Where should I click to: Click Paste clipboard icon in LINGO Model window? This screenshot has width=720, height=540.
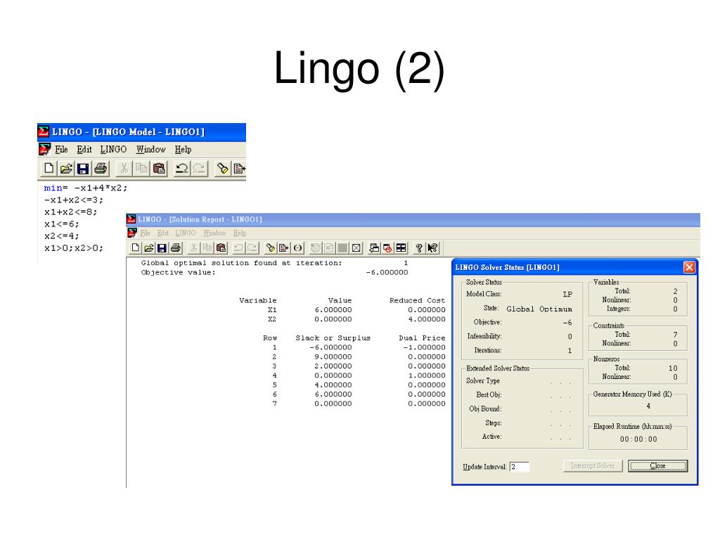[159, 169]
